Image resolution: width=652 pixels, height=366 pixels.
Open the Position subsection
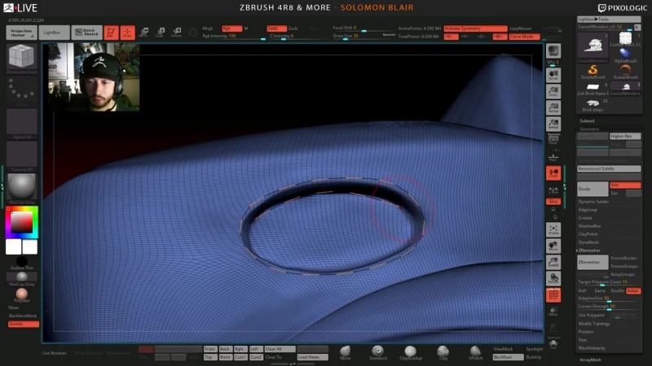click(585, 332)
